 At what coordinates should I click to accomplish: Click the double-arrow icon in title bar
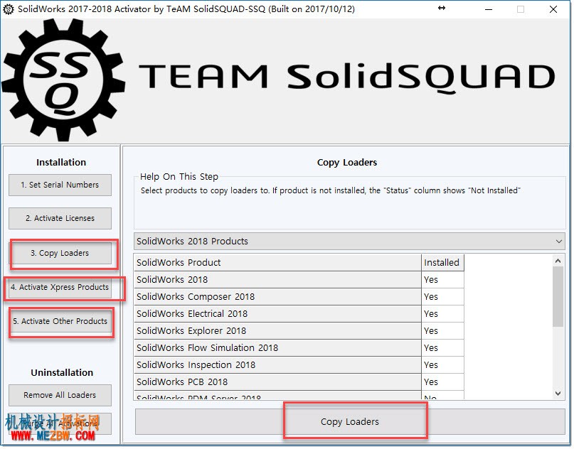(442, 8)
